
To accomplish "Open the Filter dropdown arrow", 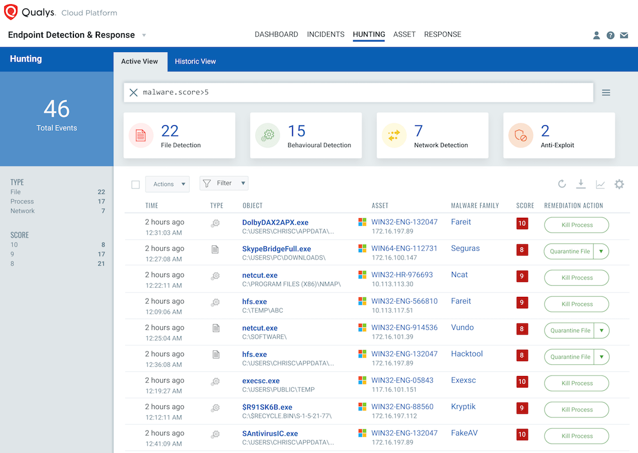I will 243,183.
